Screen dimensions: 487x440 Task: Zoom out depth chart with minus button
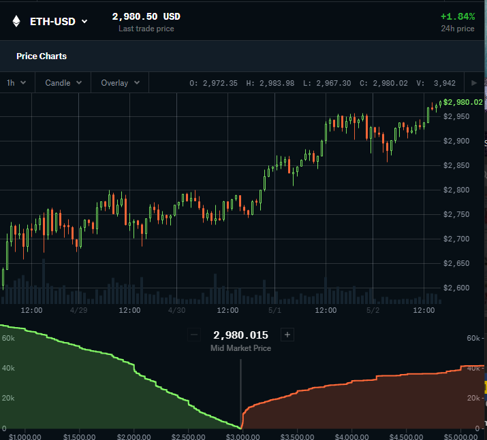coord(194,335)
